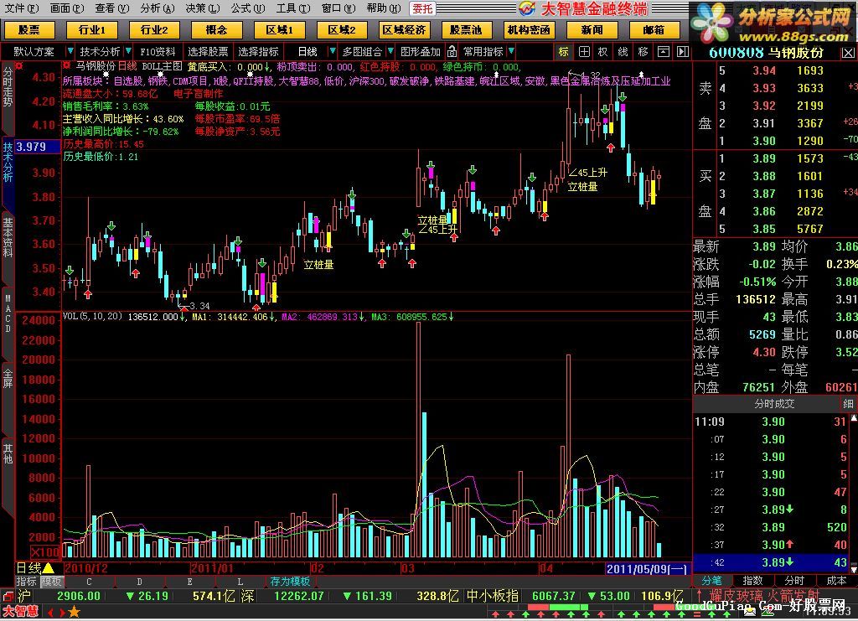Click 选择指标 in the toolbar

coord(258,52)
